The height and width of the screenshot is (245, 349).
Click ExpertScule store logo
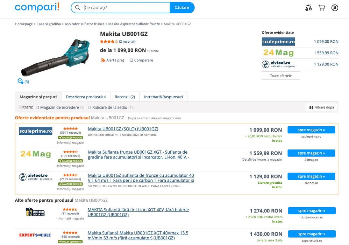35,235
